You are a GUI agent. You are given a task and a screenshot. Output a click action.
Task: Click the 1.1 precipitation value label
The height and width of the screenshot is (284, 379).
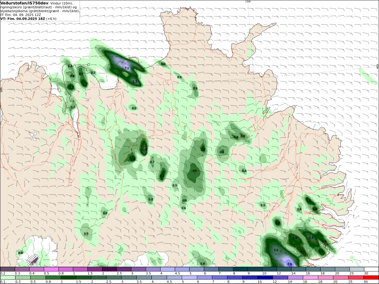[x=81, y=74]
